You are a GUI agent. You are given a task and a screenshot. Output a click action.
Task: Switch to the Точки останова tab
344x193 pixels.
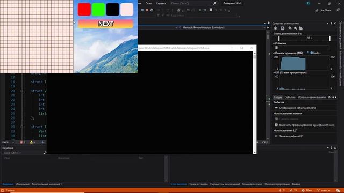[x=198, y=184]
